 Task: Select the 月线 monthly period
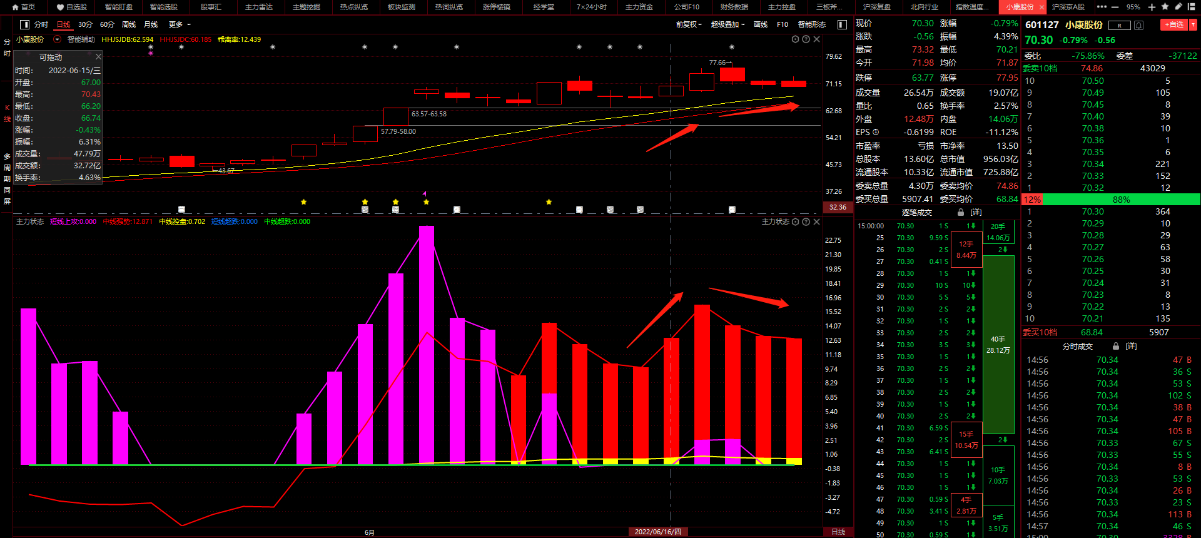click(x=151, y=24)
